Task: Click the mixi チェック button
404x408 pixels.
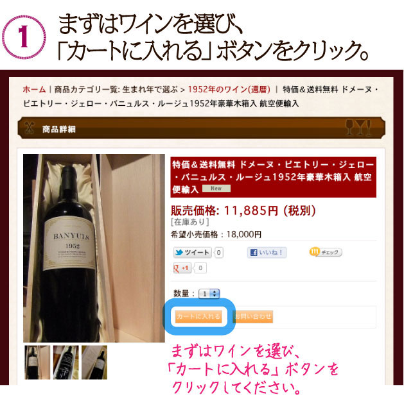Action: tap(326, 252)
